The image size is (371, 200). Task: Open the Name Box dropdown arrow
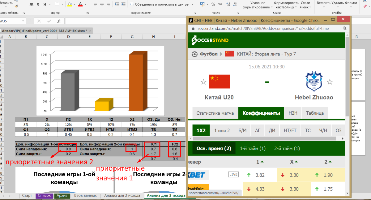tap(23, 21)
